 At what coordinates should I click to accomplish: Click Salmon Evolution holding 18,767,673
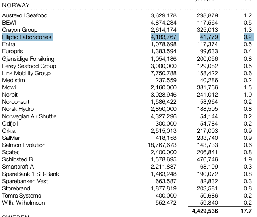pos(162,145)
